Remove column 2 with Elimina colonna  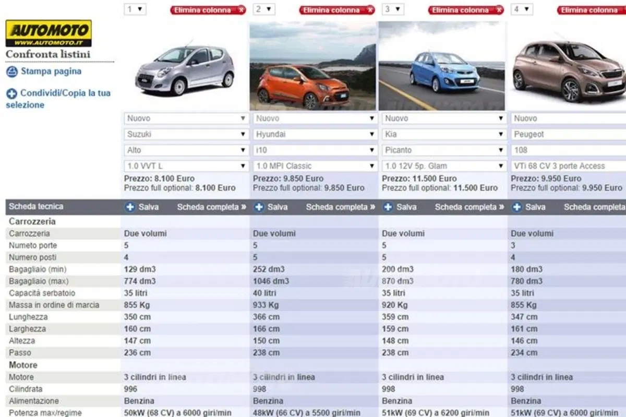point(336,10)
